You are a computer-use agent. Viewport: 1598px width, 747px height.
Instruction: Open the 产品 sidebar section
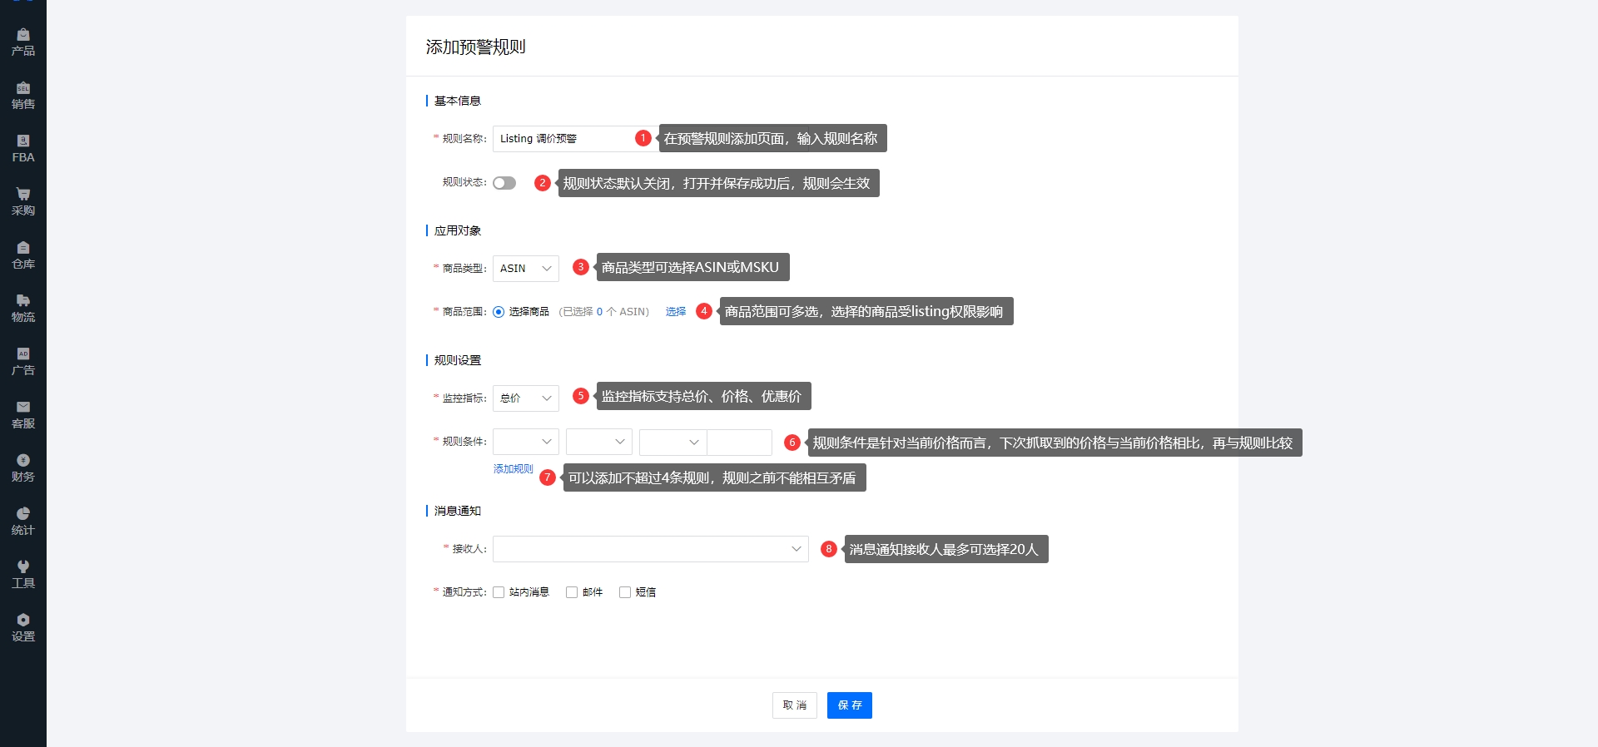(x=23, y=42)
